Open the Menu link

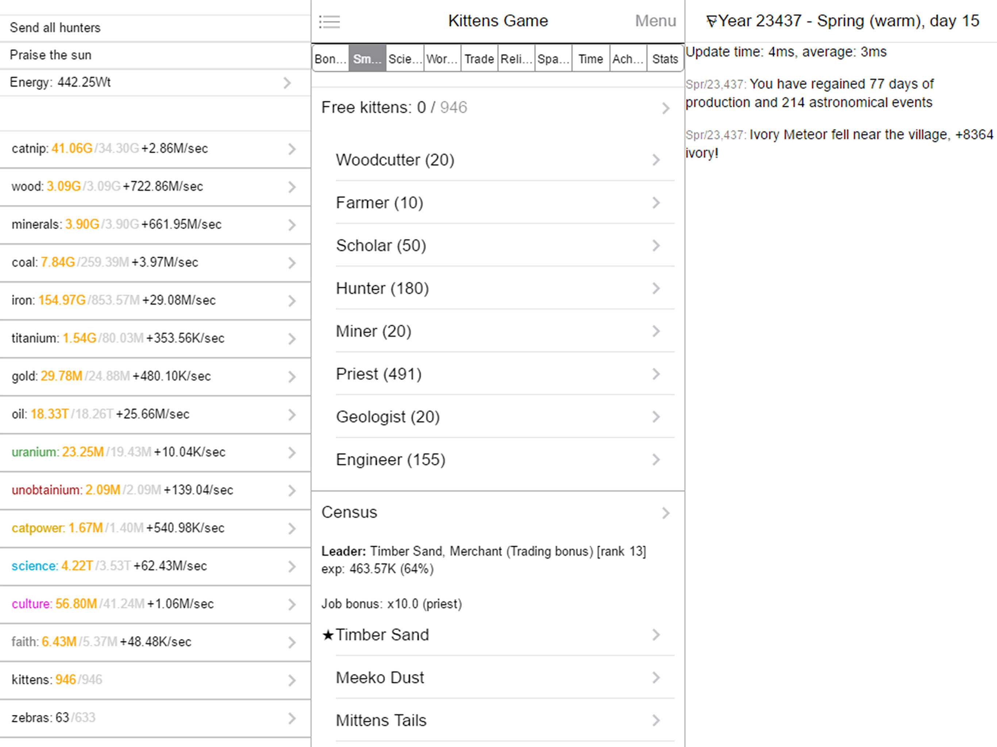[655, 21]
